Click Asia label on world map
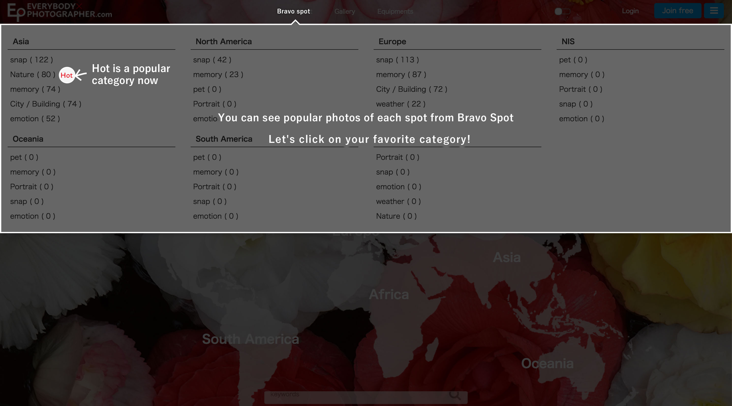732x406 pixels. pyautogui.click(x=507, y=258)
